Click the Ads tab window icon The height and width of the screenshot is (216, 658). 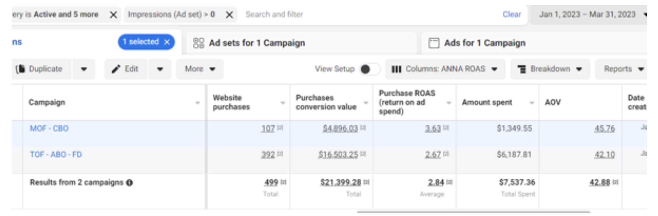pos(434,43)
